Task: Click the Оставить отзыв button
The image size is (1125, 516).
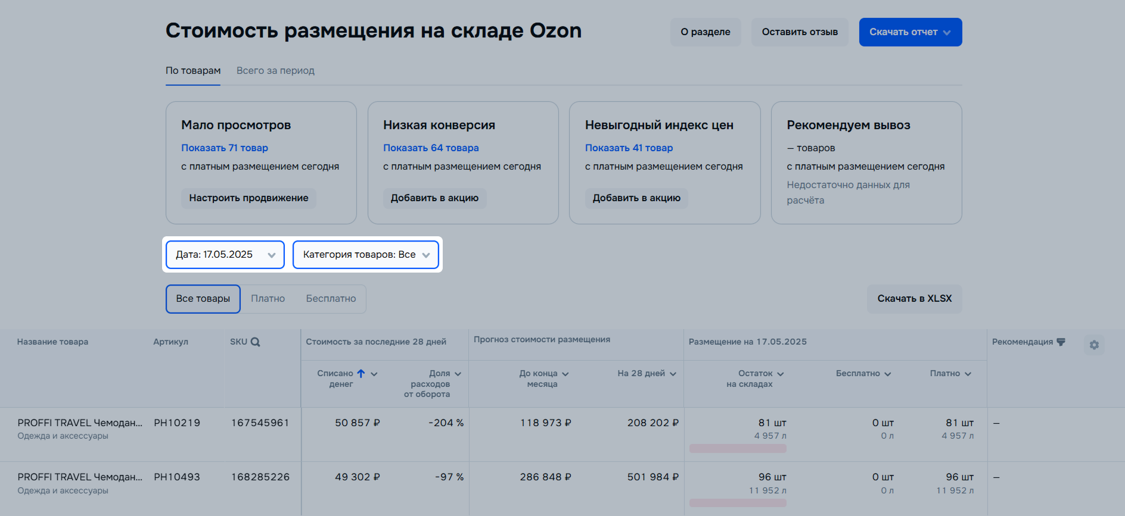Action: (800, 32)
